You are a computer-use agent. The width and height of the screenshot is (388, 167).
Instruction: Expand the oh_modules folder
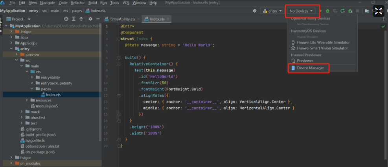pyautogui.click(x=11, y=163)
